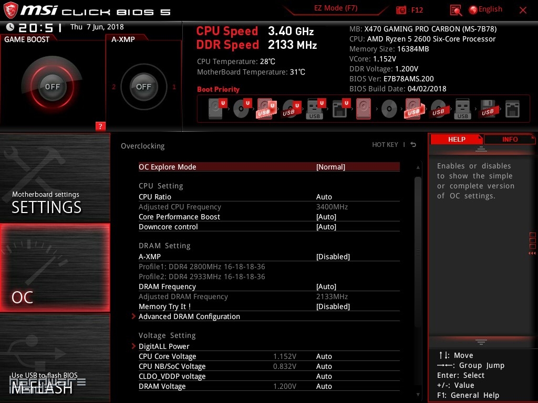
Task: Toggle the A-XMP OFF knob
Action: [x=143, y=87]
